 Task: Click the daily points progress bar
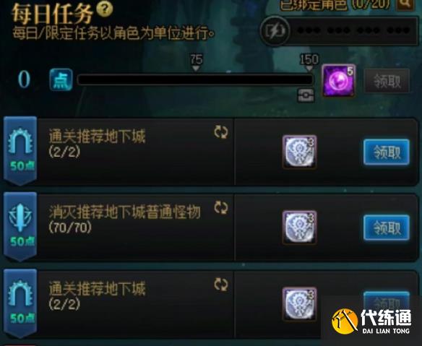coord(195,80)
